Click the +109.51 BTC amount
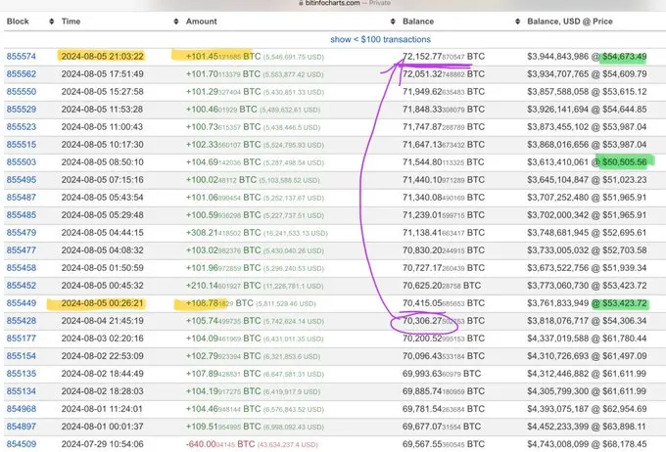The image size is (666, 452). click(x=223, y=427)
